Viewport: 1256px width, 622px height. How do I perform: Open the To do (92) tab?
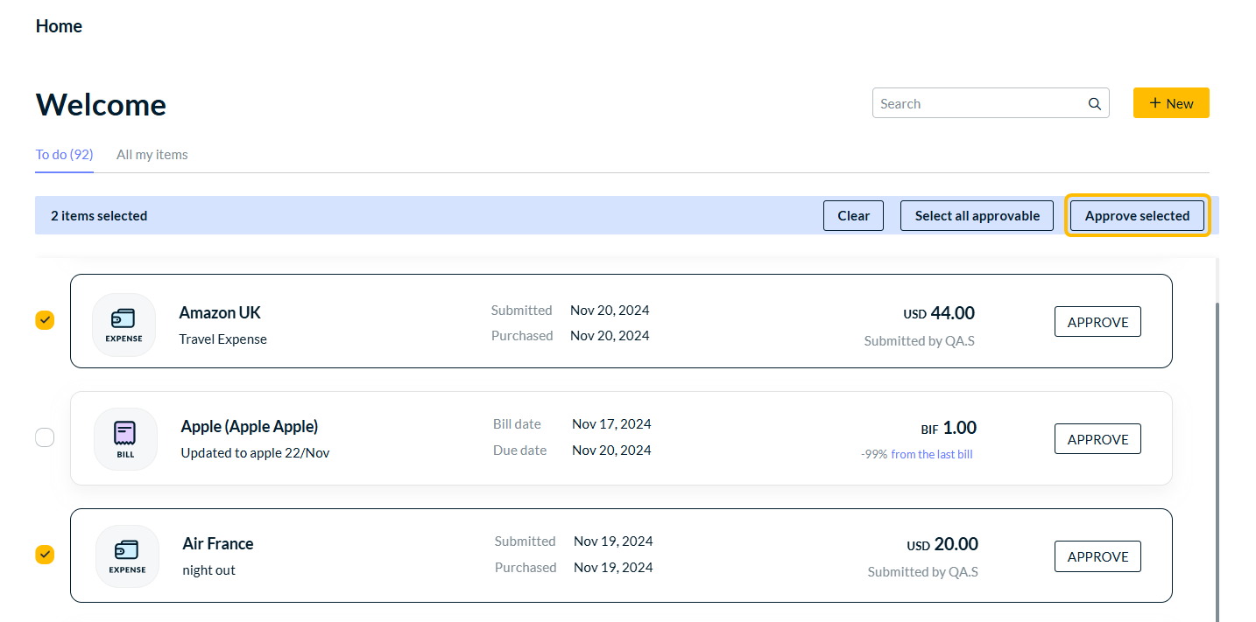(64, 155)
